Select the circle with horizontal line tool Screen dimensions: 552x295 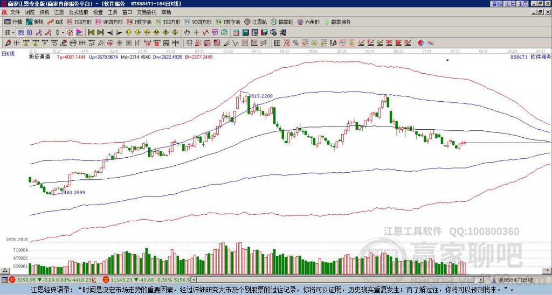73,43
